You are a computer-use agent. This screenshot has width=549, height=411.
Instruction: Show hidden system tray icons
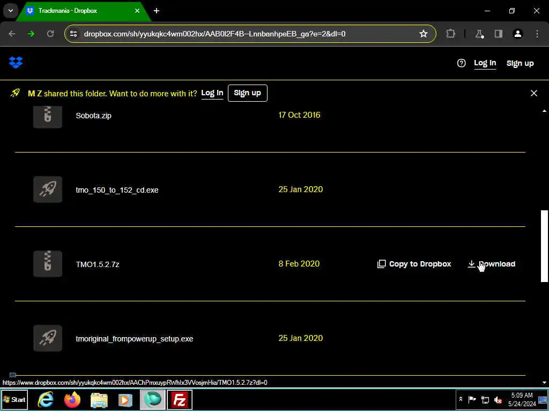pos(461,399)
